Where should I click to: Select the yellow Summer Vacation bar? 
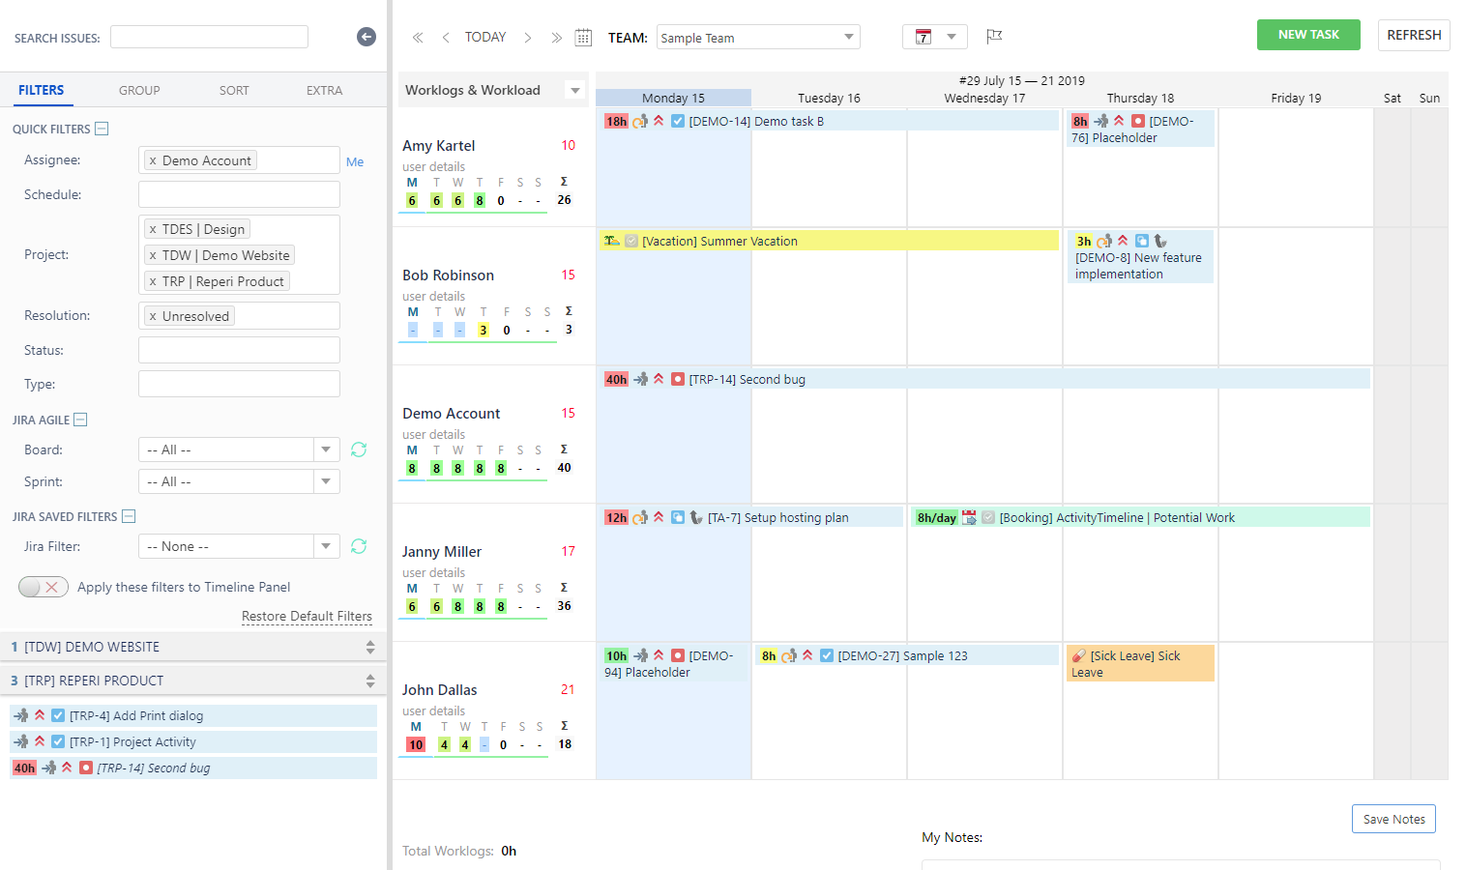click(828, 241)
